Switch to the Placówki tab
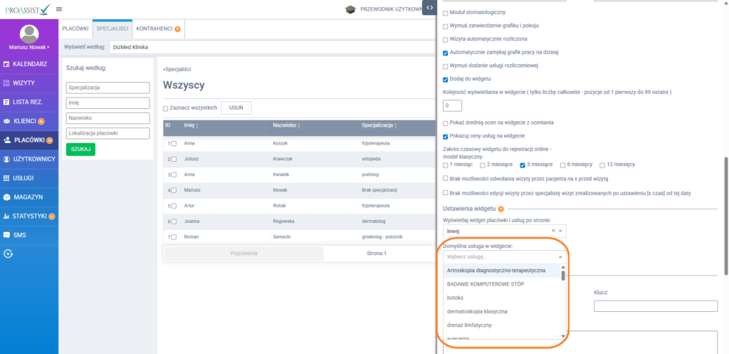This screenshot has height=354, width=729. click(75, 28)
